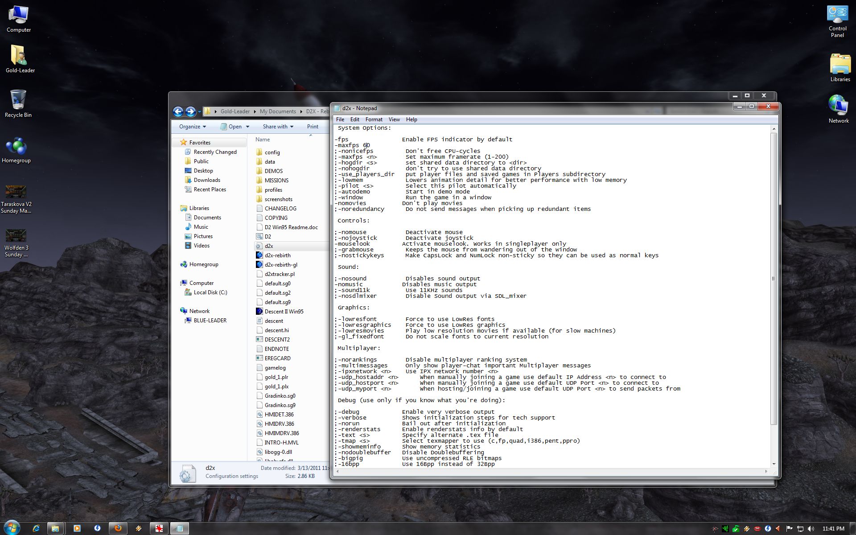The image size is (856, 535).
Task: Open Firefox from the taskbar
Action: coord(118,528)
